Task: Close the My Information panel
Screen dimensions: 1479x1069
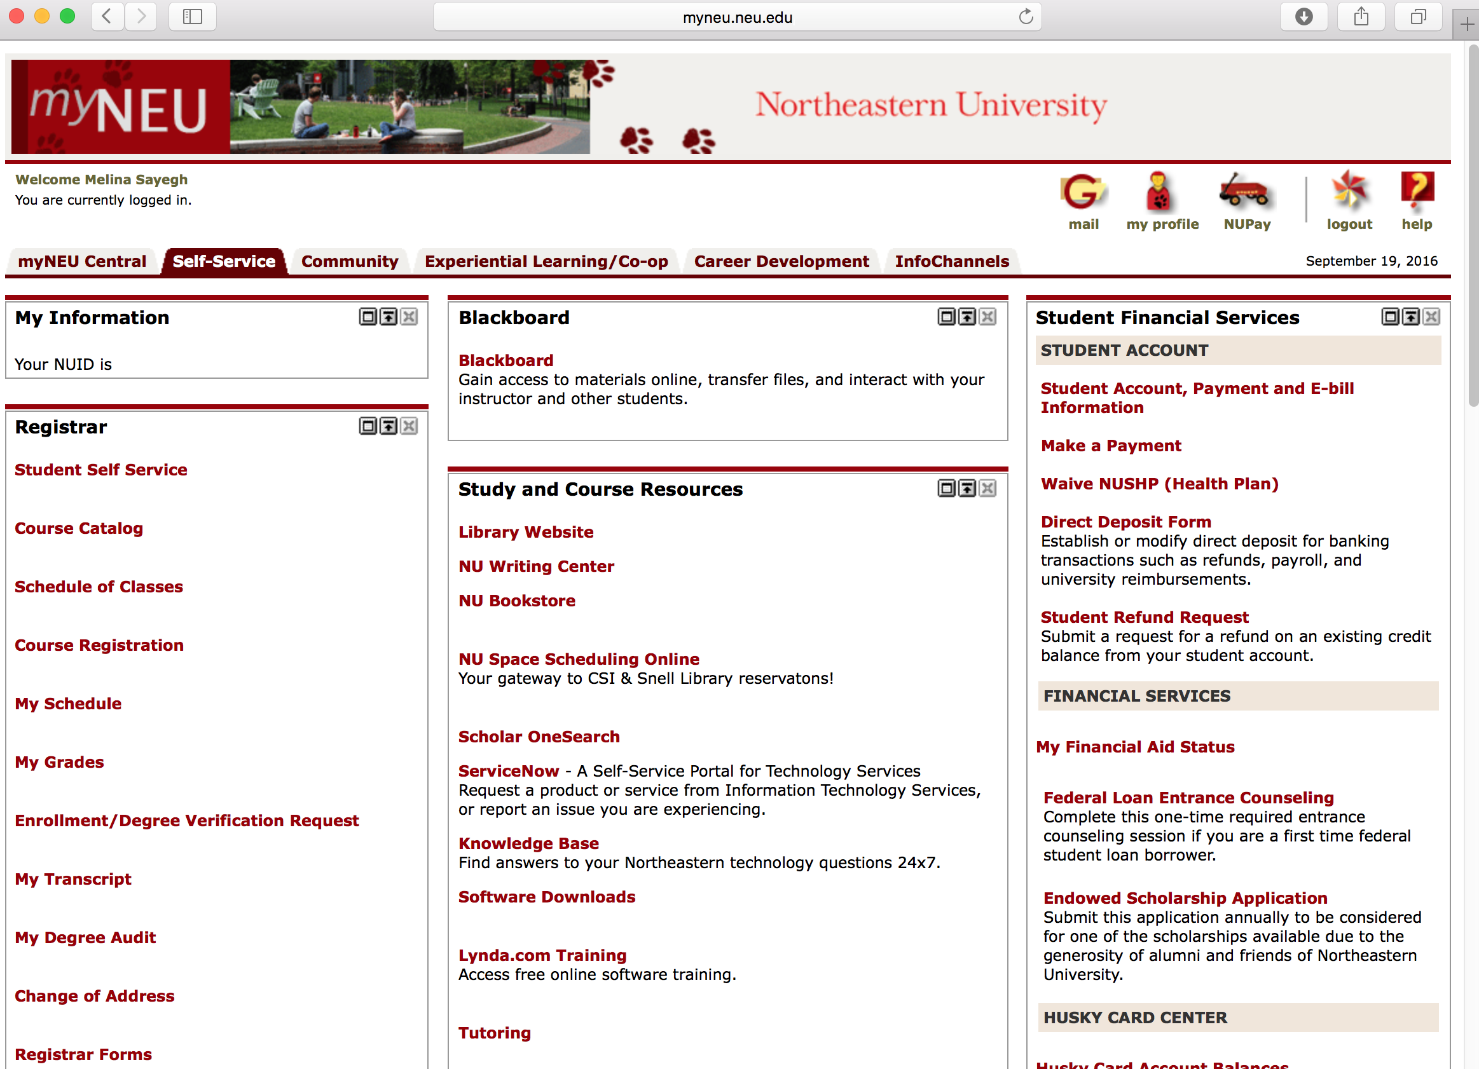Action: coord(409,317)
